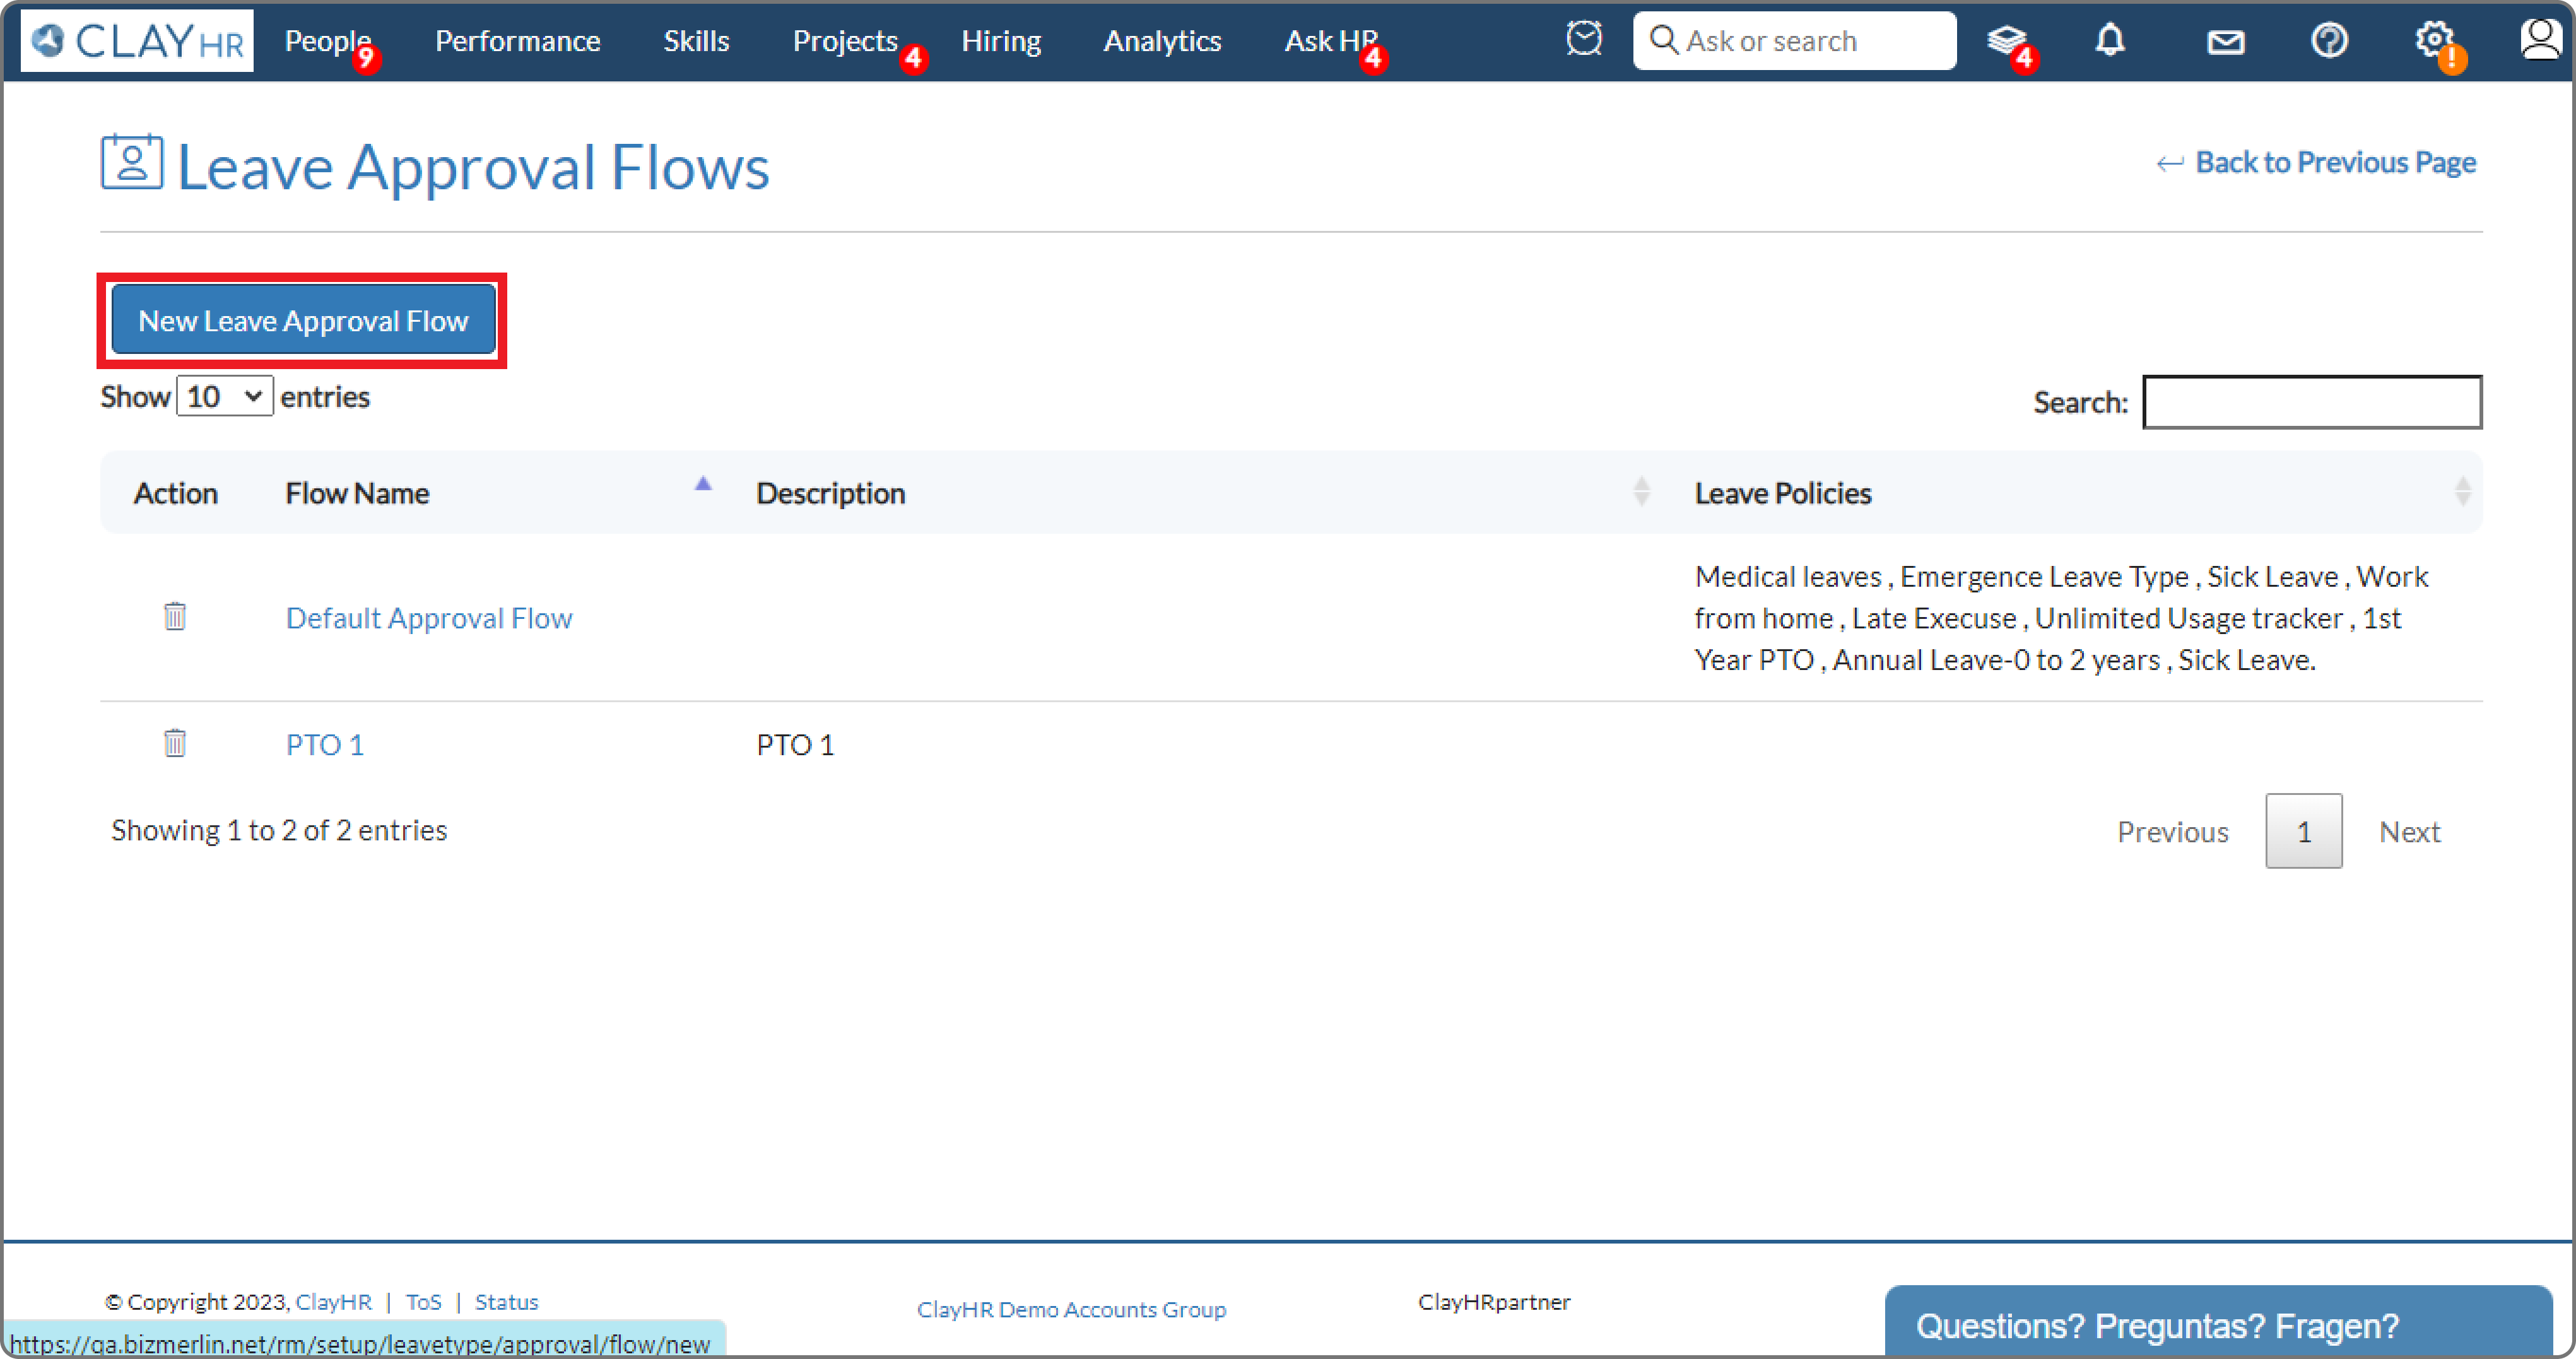
Task: Expand the Show entries dropdown
Action: (x=224, y=396)
